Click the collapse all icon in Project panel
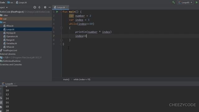The width and height of the screenshot is (199, 112). [39, 7]
